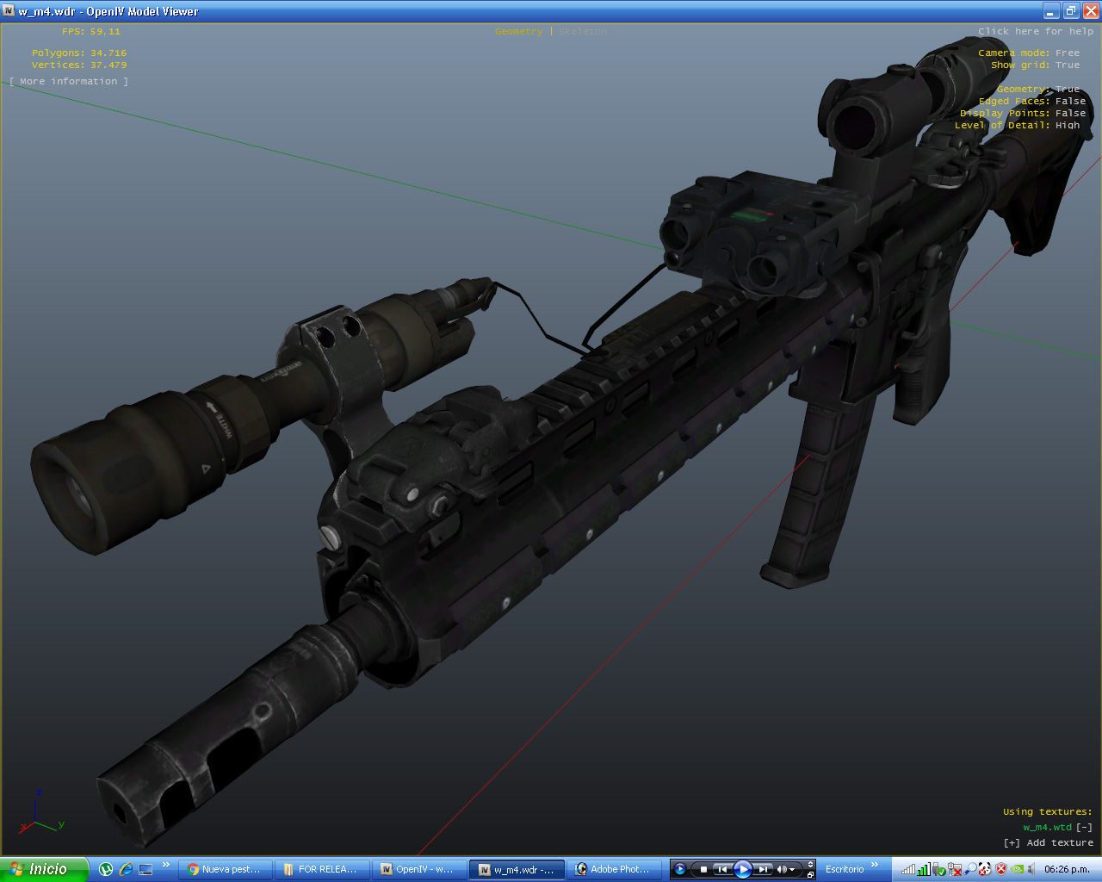The height and width of the screenshot is (882, 1102).
Task: Open the 'Click here for help' link
Action: pyautogui.click(x=1036, y=31)
